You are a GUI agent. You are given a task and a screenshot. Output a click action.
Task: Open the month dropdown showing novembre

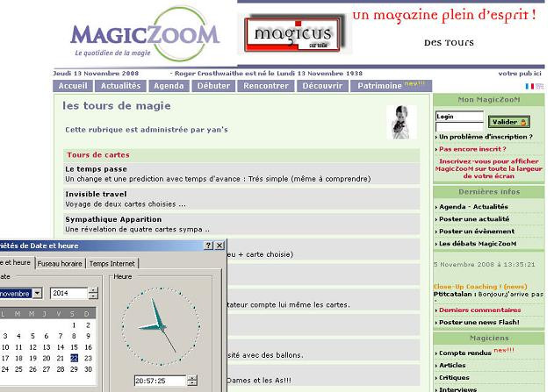tap(37, 293)
